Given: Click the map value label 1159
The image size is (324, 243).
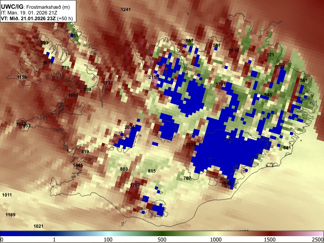Looking at the screenshot, I should pos(22,77).
